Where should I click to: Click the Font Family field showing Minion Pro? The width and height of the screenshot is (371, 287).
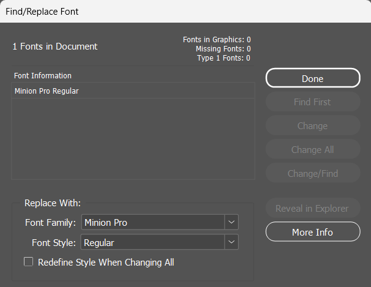[x=153, y=222]
